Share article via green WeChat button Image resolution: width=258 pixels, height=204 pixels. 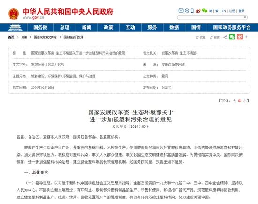(x=232, y=37)
